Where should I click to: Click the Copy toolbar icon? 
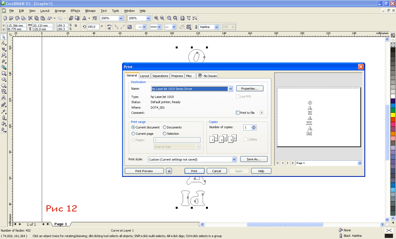click(x=36, y=18)
